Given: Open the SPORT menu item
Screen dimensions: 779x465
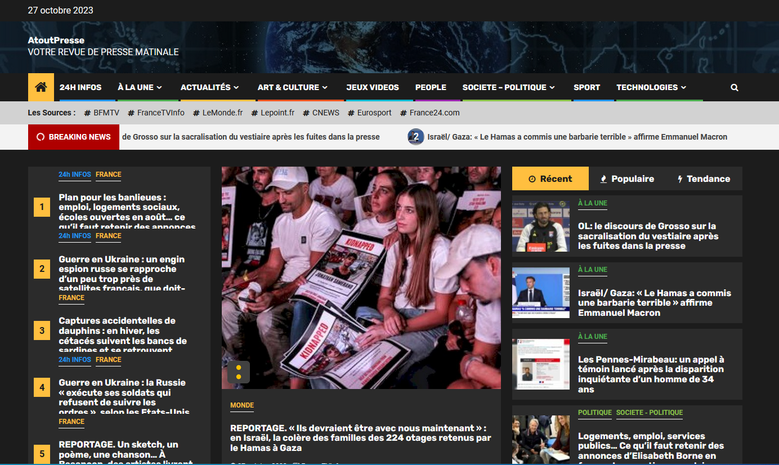Looking at the screenshot, I should [587, 87].
